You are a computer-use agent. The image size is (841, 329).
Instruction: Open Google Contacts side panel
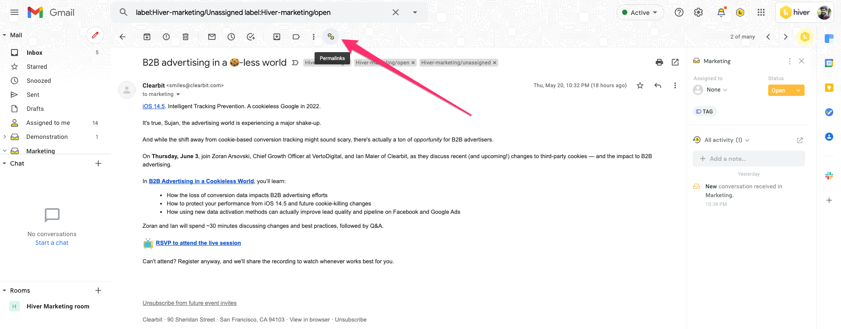pyautogui.click(x=829, y=137)
